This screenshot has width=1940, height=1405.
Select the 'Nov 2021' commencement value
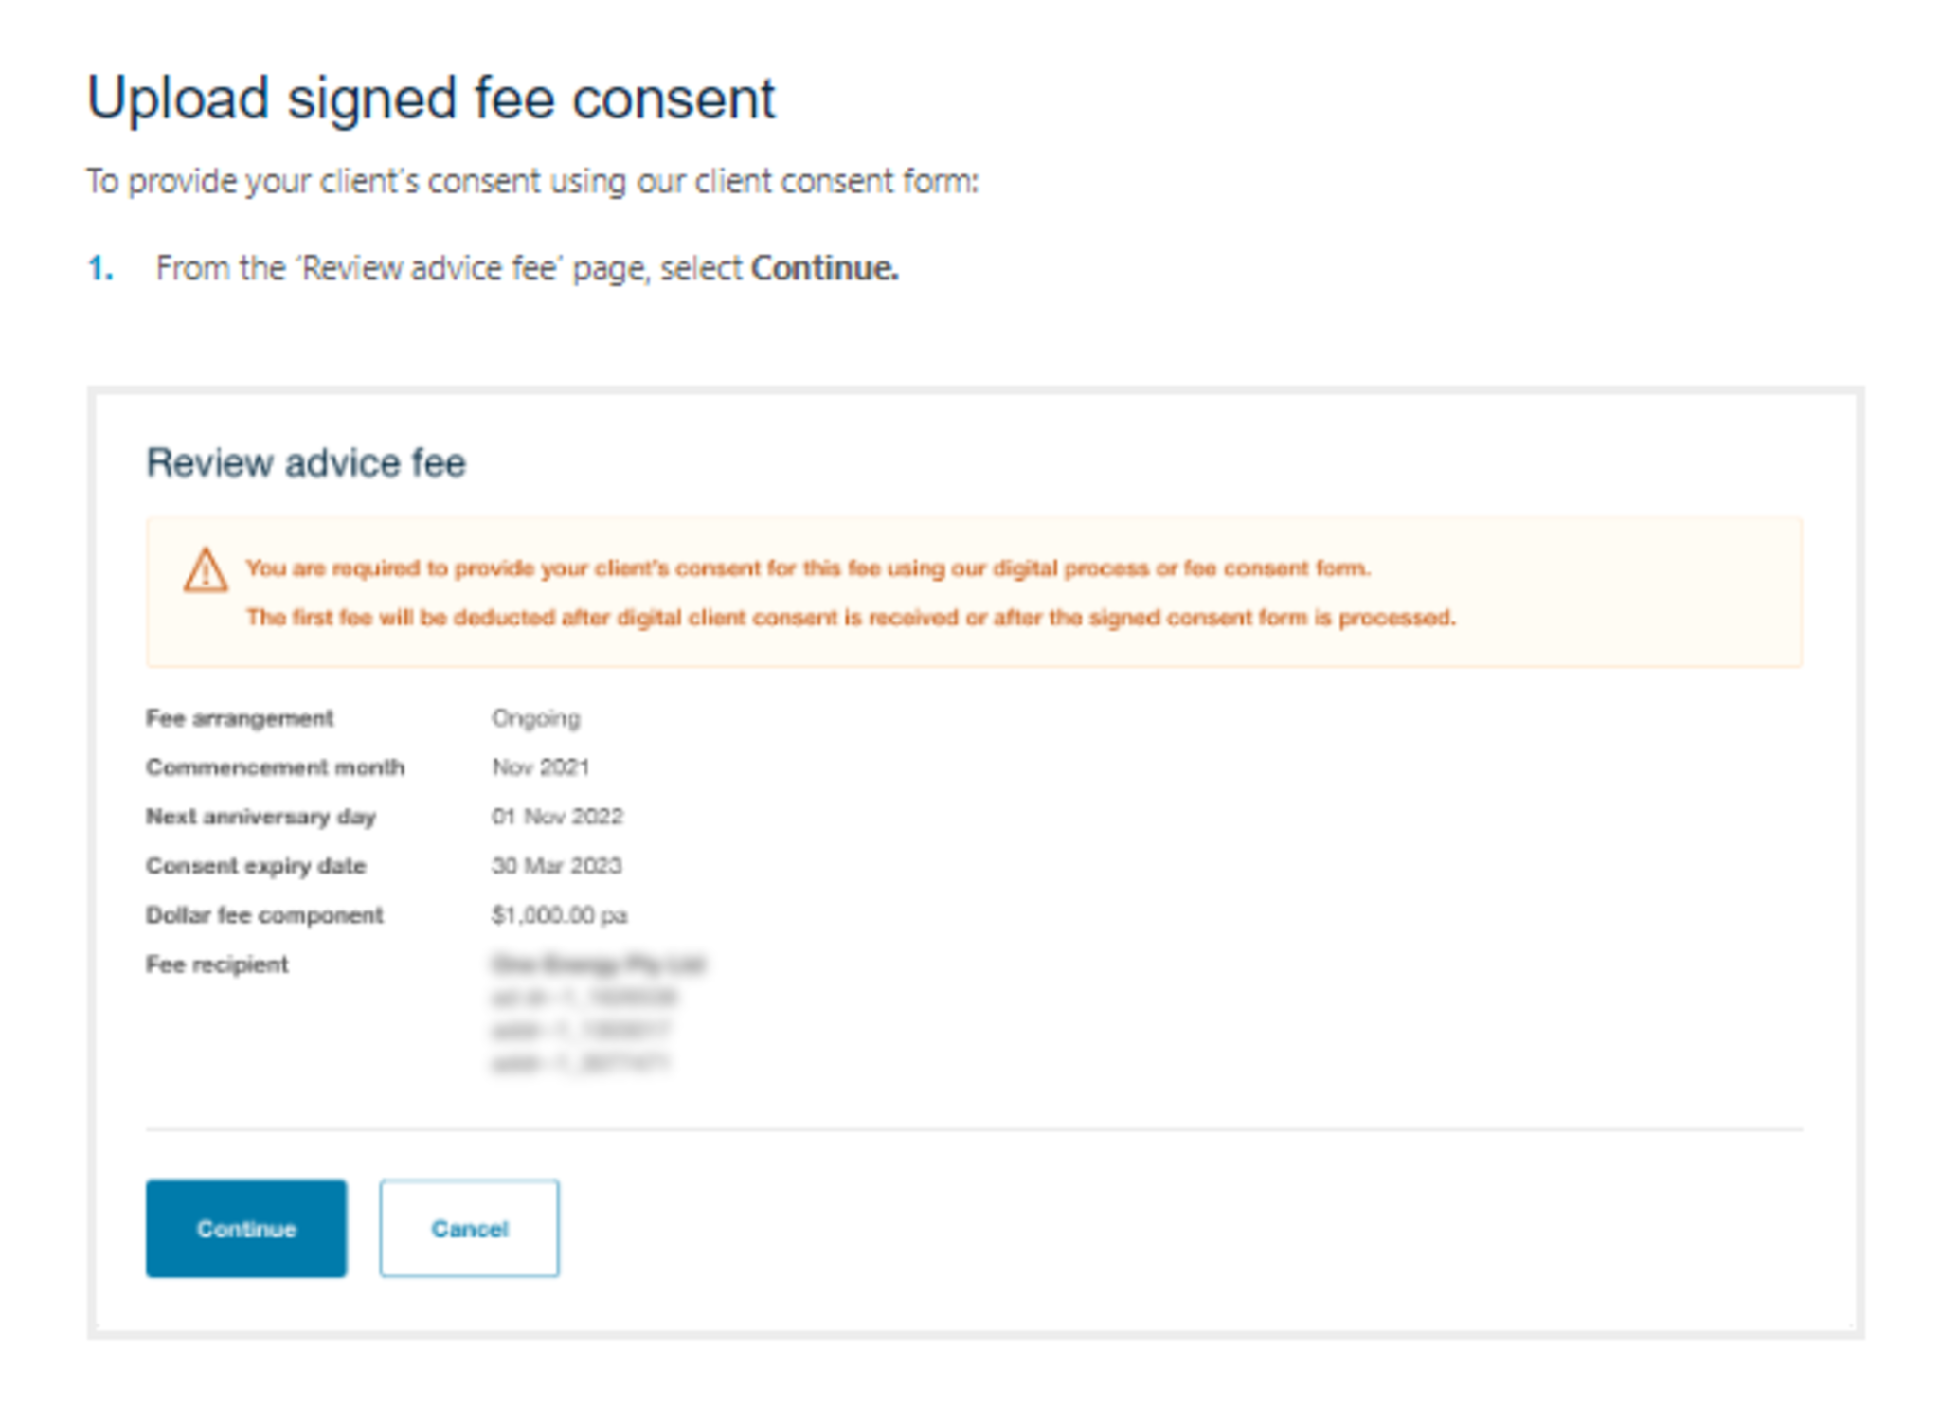coord(540,767)
